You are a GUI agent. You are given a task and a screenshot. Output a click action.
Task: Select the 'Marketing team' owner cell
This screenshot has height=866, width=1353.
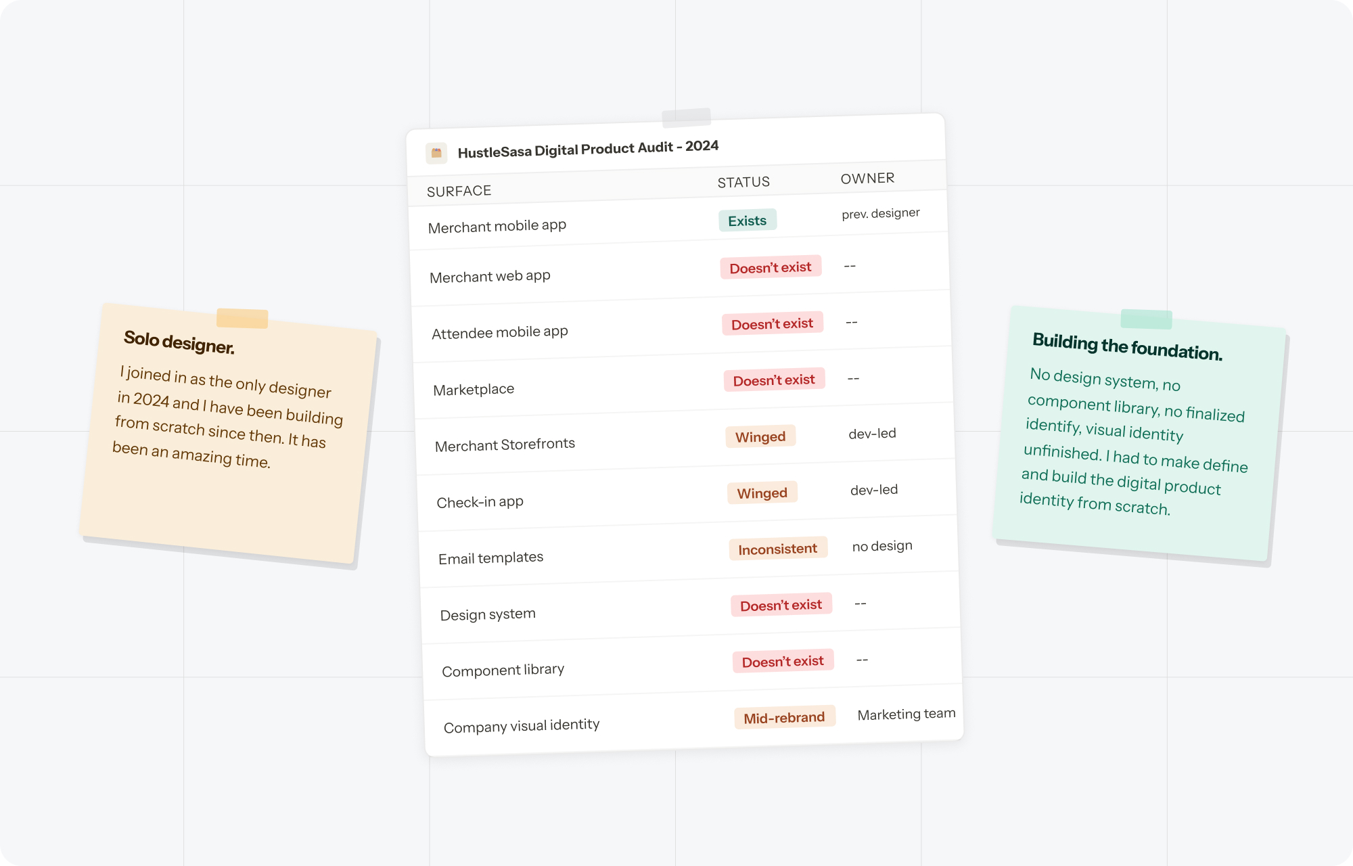click(x=907, y=714)
